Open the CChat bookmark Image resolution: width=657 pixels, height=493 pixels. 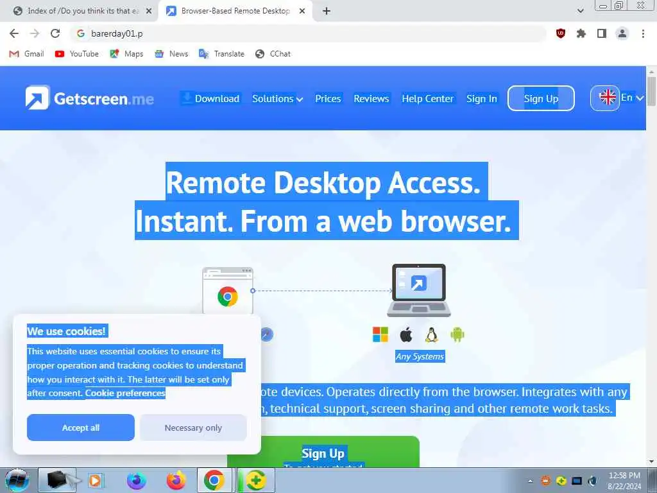273,54
